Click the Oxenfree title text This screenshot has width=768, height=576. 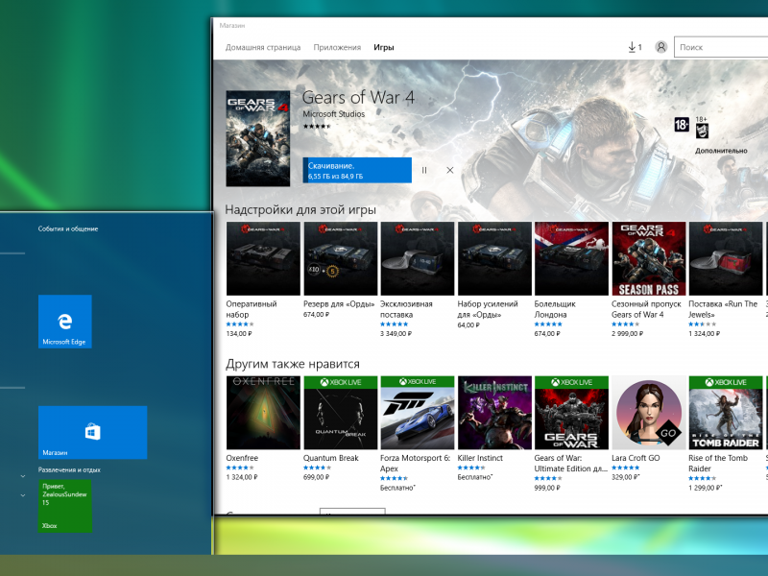[242, 458]
